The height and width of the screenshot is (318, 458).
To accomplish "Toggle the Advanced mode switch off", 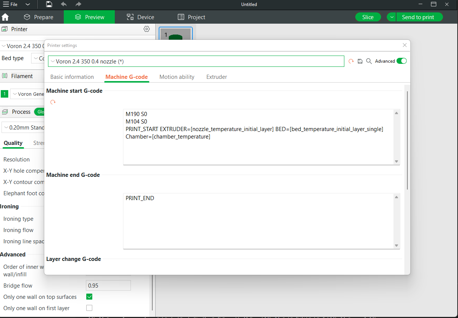I will [401, 61].
